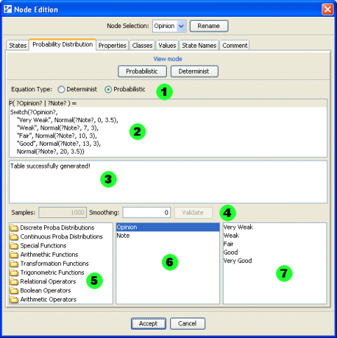Viewport: 337px width, 338px height.
Task: Open the State Names tab
Action: click(199, 46)
